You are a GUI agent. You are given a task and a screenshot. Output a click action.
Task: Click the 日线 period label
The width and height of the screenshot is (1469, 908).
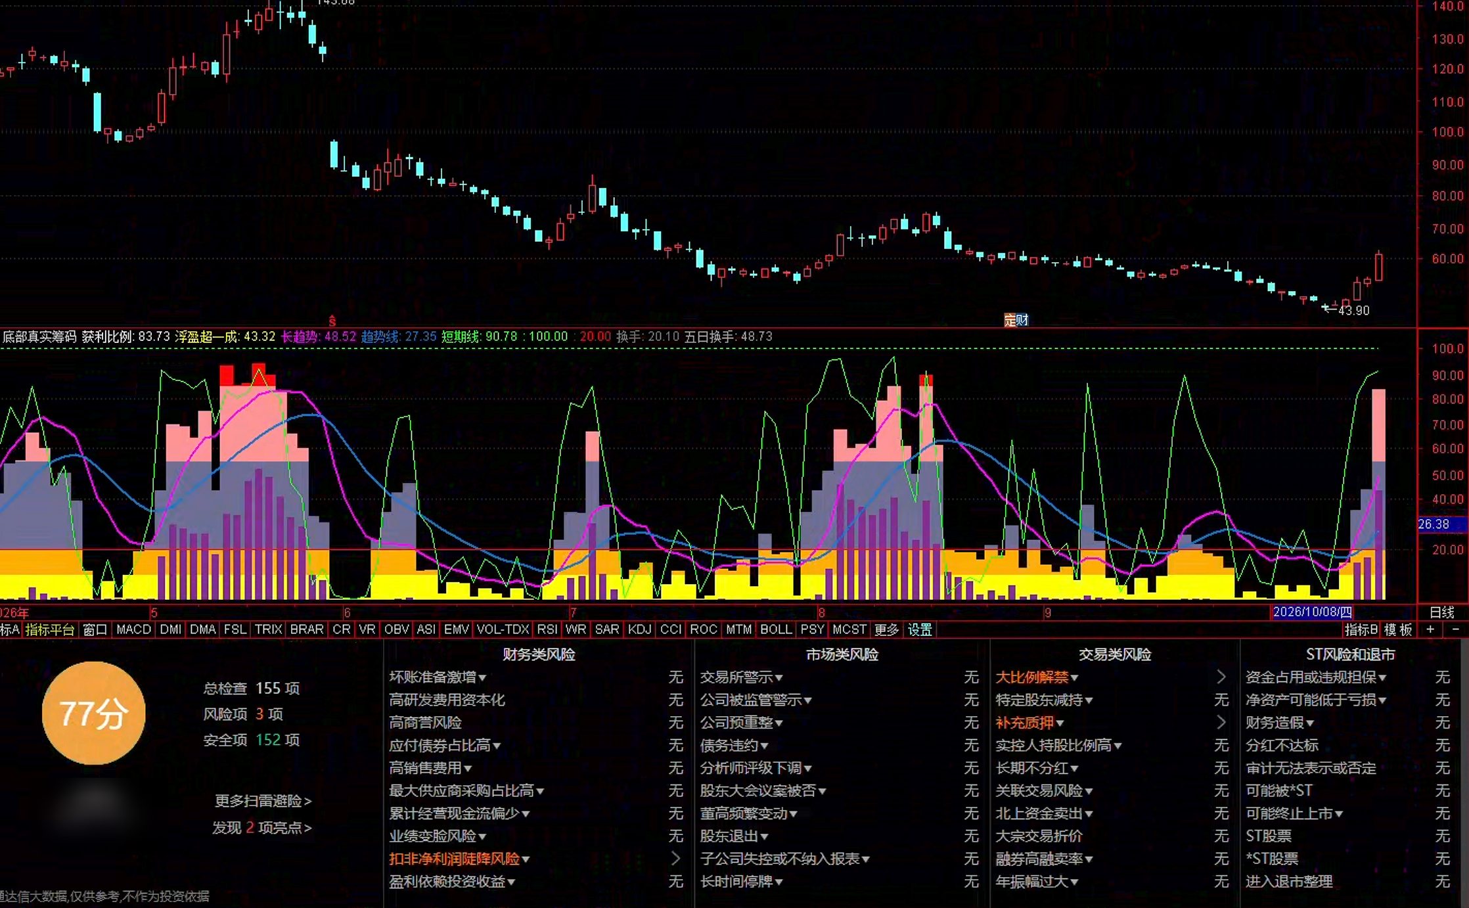coord(1442,612)
